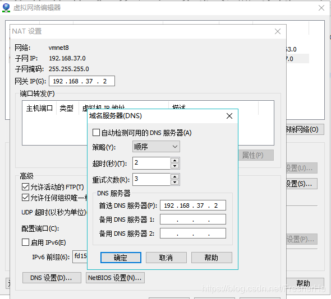Click 帮助 in the DNS dialog

pos(212,258)
